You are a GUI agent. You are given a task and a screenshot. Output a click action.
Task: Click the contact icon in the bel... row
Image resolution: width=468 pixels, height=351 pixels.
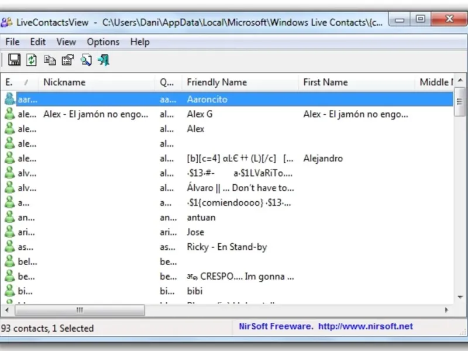9,261
